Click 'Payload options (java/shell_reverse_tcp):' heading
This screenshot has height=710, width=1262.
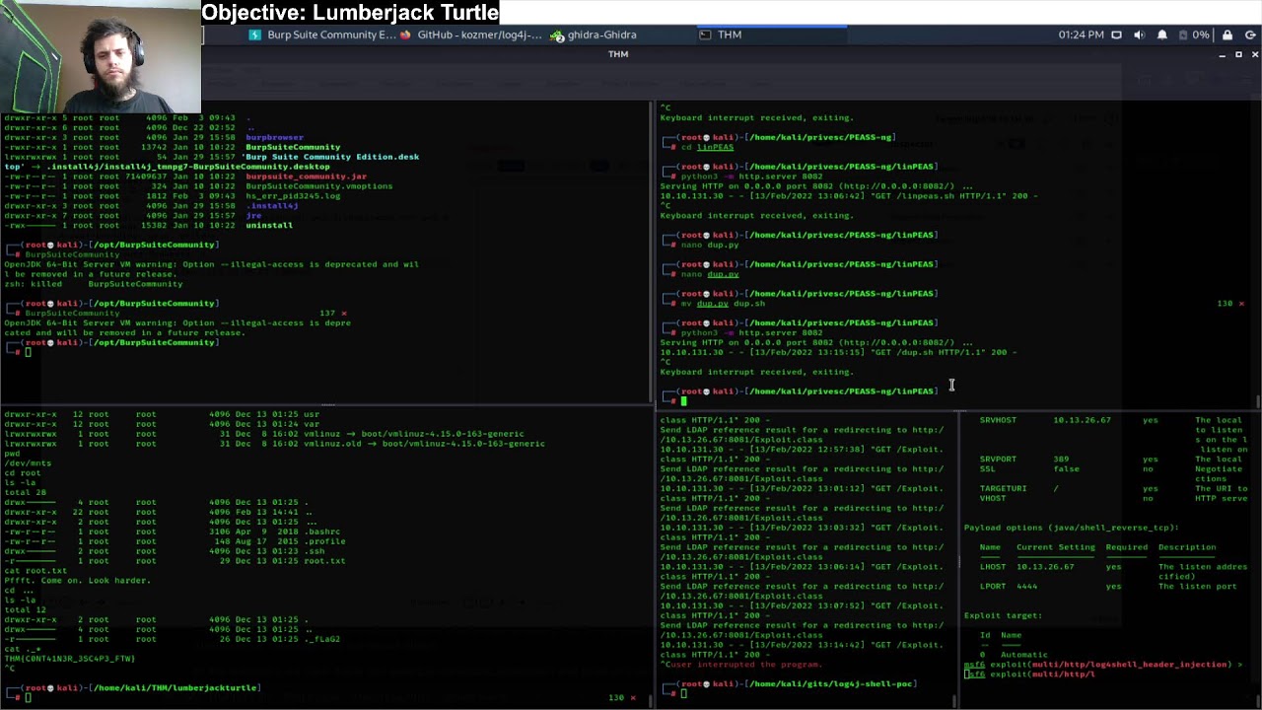pyautogui.click(x=1071, y=528)
